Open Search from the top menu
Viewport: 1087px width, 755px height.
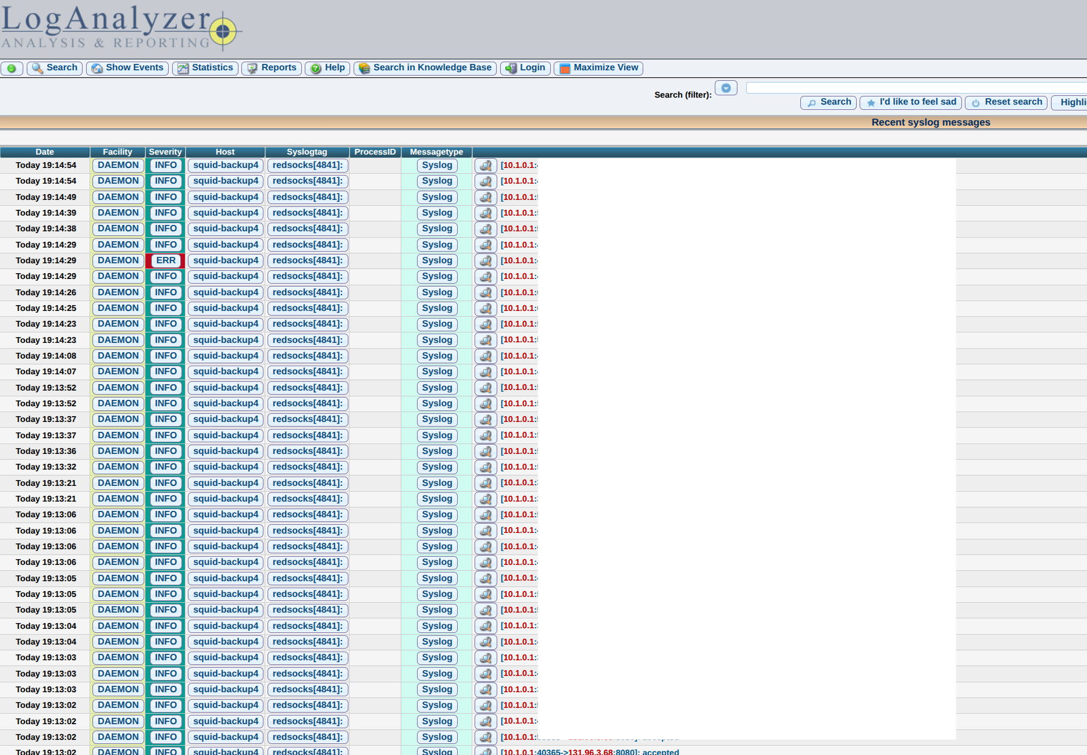tap(55, 68)
